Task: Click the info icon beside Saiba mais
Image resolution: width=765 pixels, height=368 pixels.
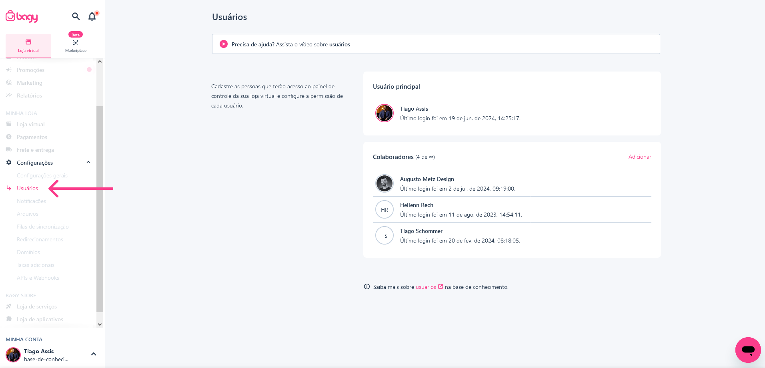Action: (367, 286)
